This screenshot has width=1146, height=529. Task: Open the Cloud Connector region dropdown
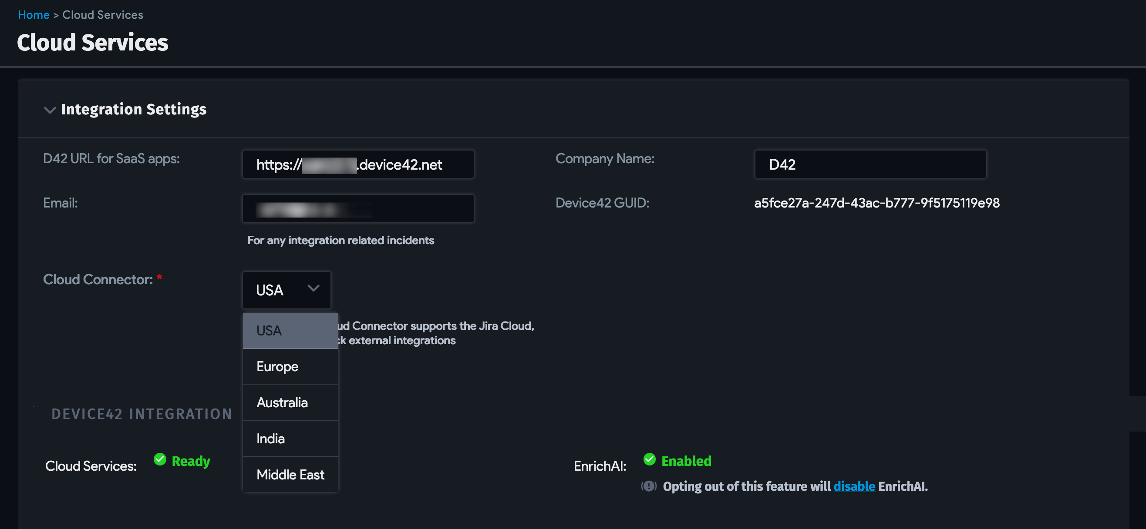(x=286, y=290)
